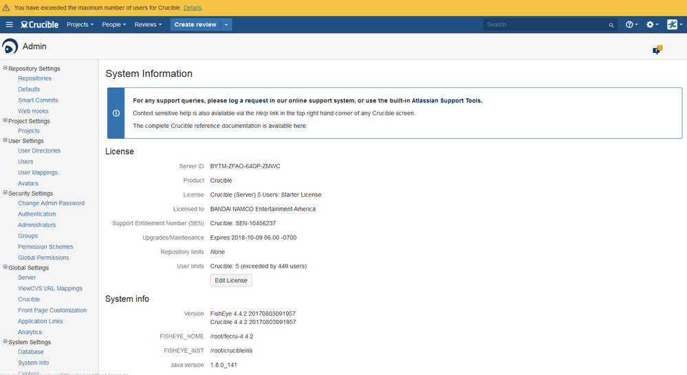The height and width of the screenshot is (375, 687).
Task: Open Analytics settings
Action: 30,332
